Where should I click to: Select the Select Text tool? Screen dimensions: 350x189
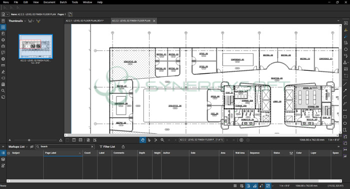[x=156, y=140]
